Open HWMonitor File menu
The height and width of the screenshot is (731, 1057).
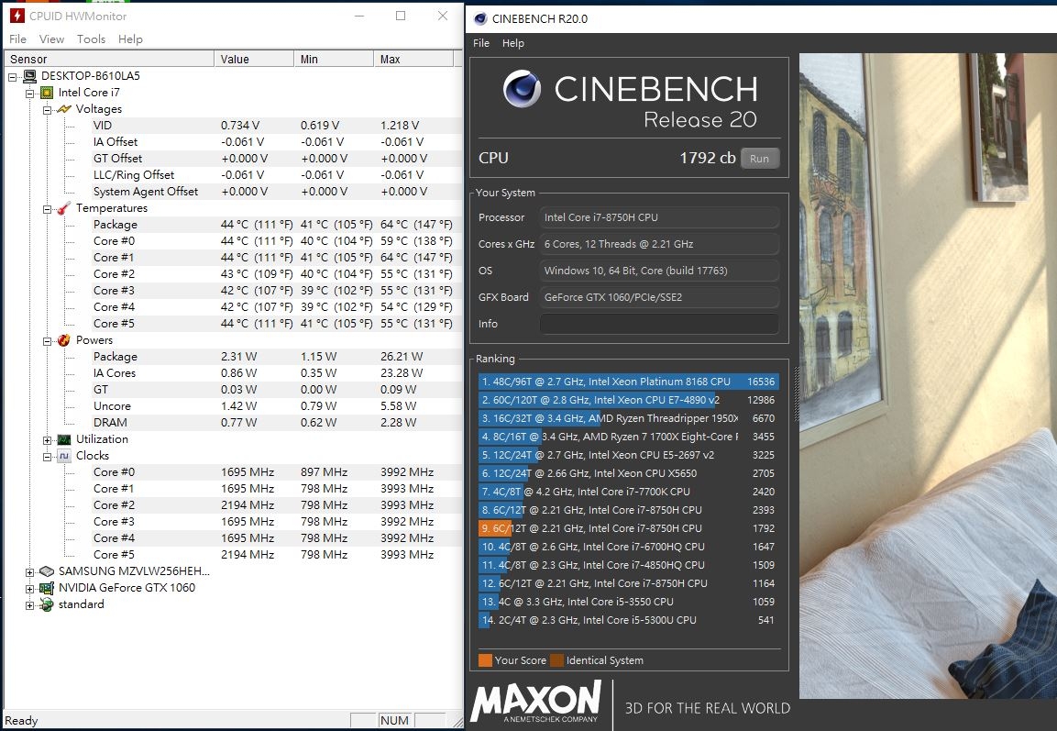(17, 39)
